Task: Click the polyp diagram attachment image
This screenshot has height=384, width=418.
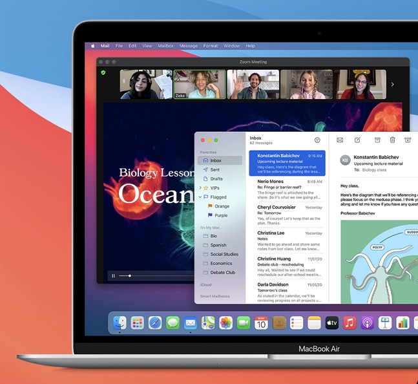Action: click(x=379, y=262)
